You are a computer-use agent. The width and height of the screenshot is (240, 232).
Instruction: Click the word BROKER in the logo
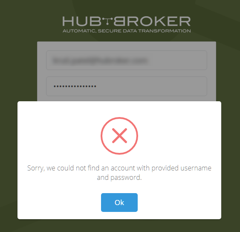(152, 21)
